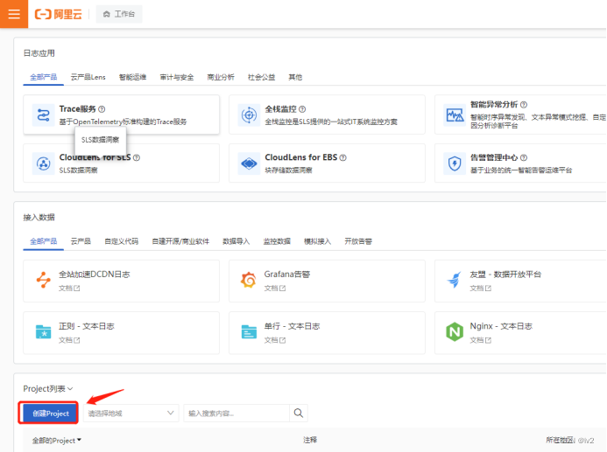
Task: Click the 创建Project button
Action: point(50,414)
